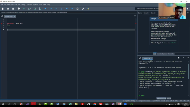Open the Run menu
The image size is (190, 107).
click(19, 5)
